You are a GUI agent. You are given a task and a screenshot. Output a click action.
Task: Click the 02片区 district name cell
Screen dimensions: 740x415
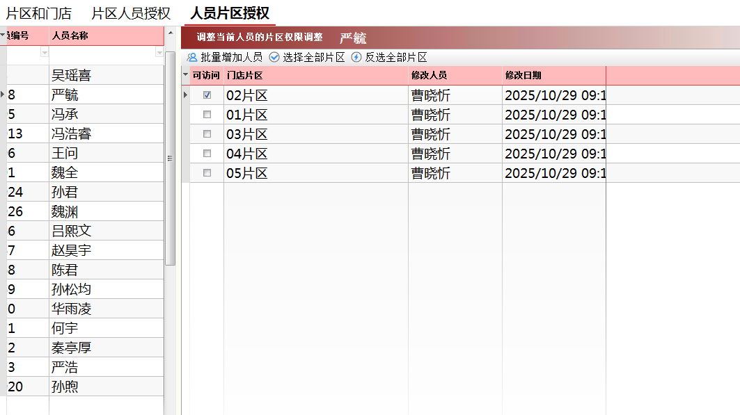click(x=316, y=95)
